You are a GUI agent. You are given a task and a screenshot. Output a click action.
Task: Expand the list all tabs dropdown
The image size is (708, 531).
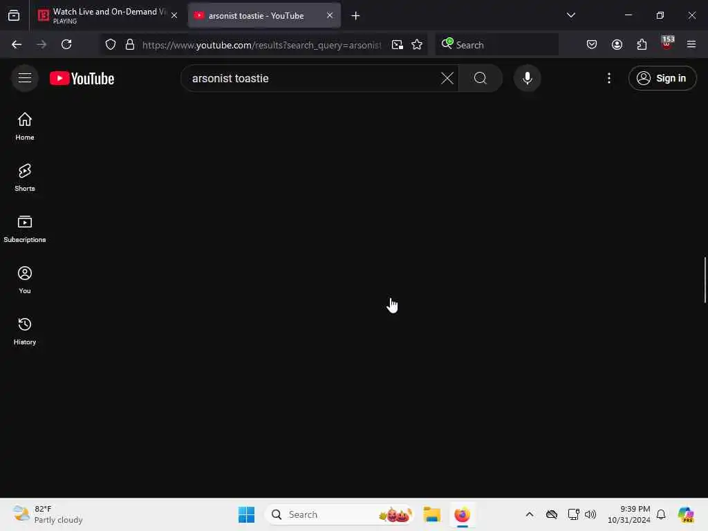(x=570, y=15)
